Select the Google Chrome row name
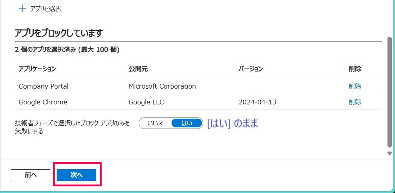395x193 pixels. [x=43, y=102]
